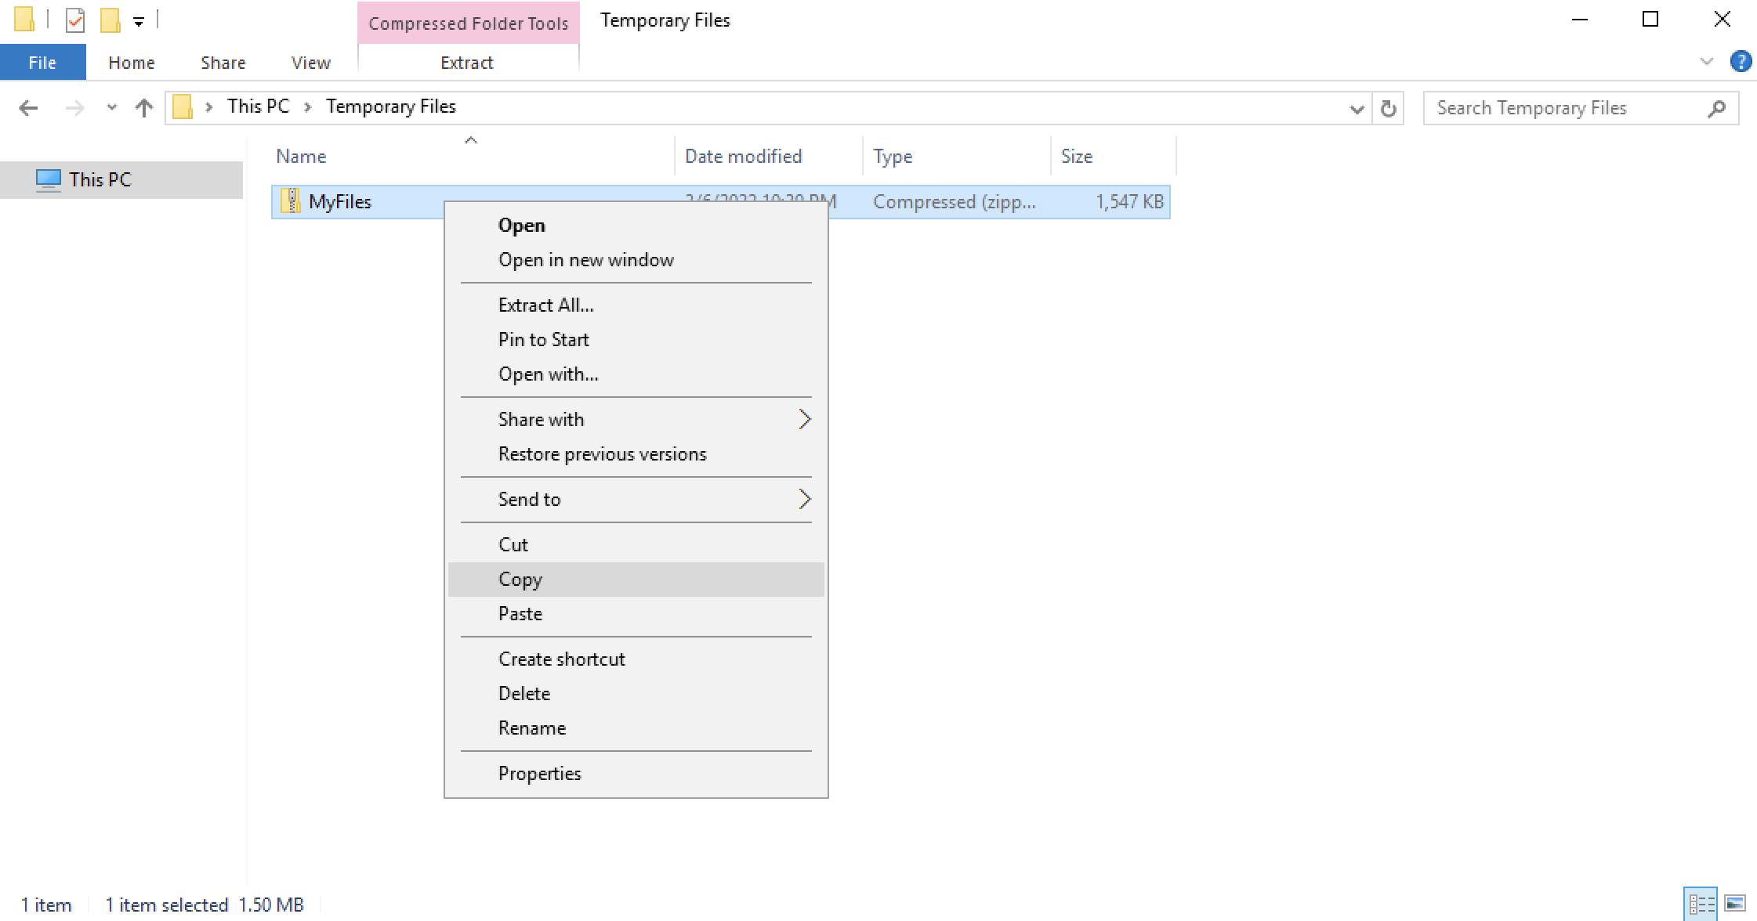Open the View ribbon tab
The image size is (1757, 921).
310,63
